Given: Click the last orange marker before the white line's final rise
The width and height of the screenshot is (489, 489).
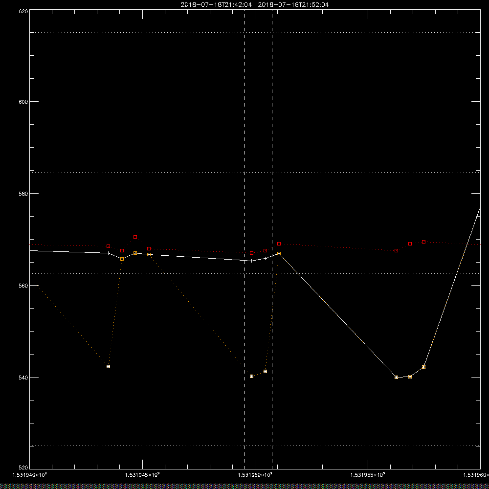Looking at the screenshot, I should point(423,367).
